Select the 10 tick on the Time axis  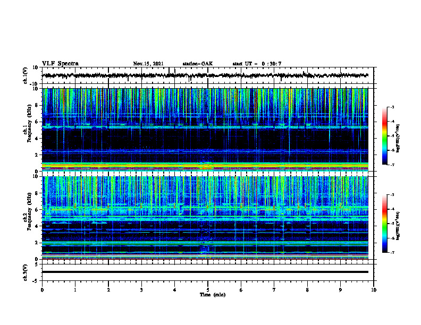click(374, 290)
